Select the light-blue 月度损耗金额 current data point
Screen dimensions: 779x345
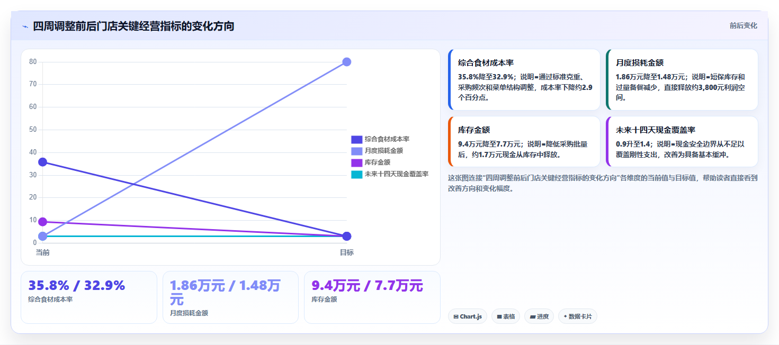43,236
